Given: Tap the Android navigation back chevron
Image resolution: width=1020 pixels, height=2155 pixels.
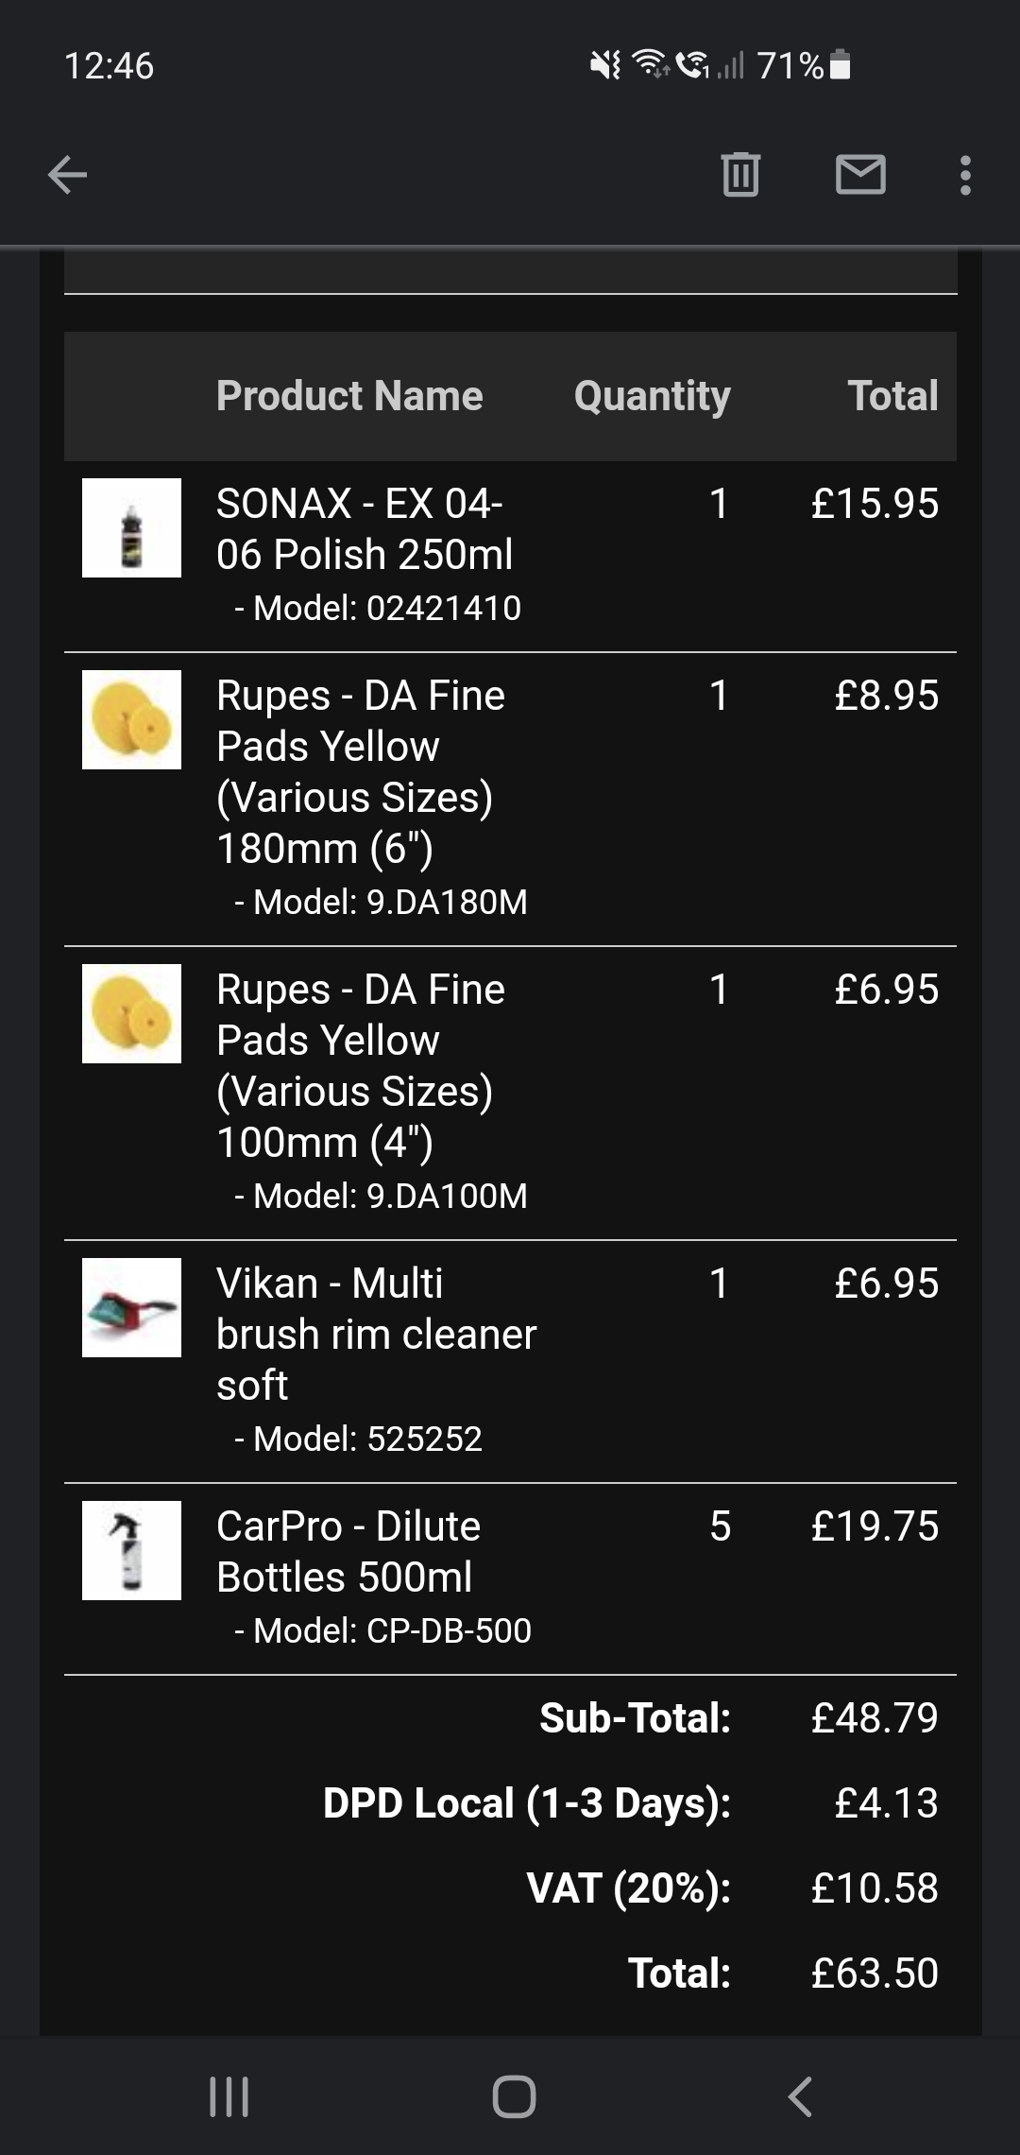Looking at the screenshot, I should (x=800, y=2095).
